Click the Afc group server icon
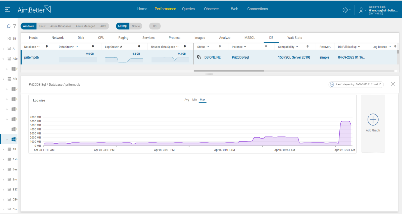The width and height of the screenshot is (402, 214). pos(9,79)
